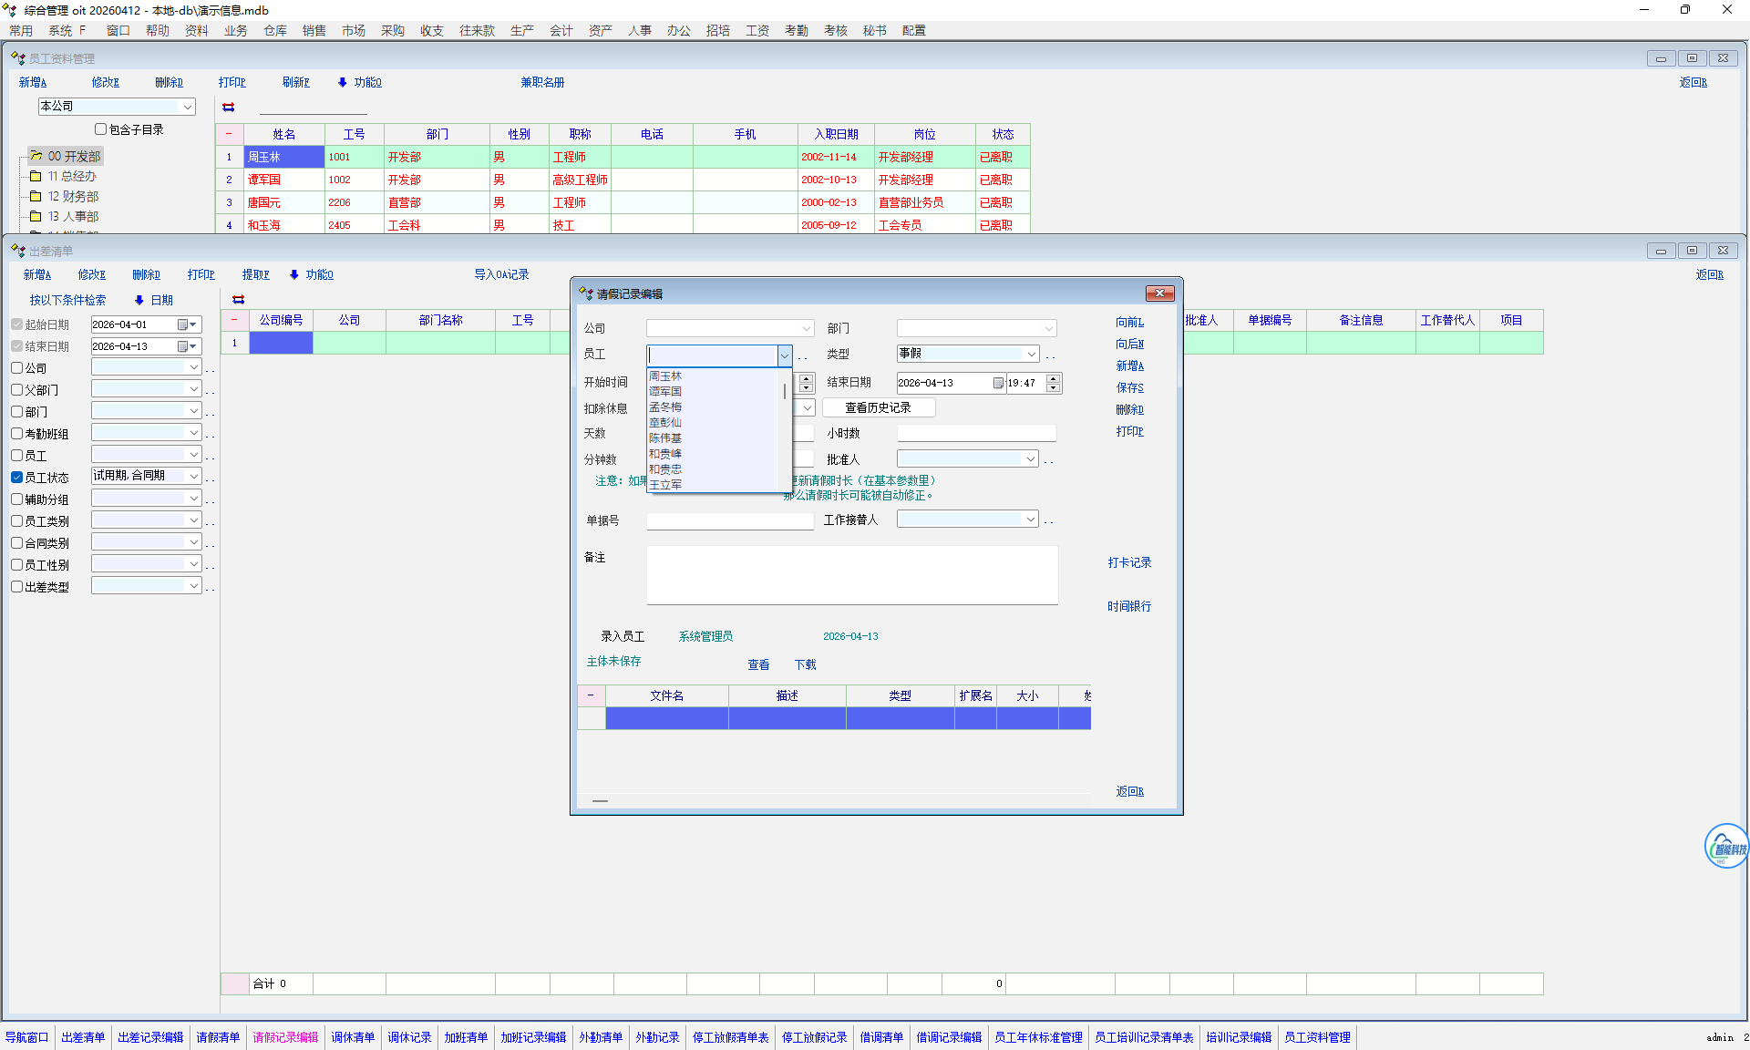Click the swap arrows icon above the employee table
The height and width of the screenshot is (1050, 1750).
coord(229,108)
